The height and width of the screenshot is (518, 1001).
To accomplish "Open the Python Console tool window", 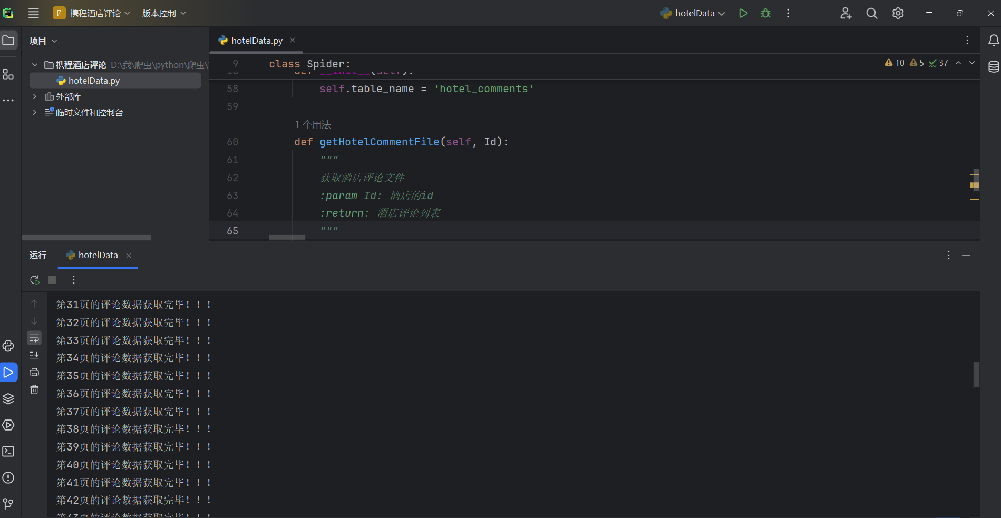I will click(x=8, y=346).
